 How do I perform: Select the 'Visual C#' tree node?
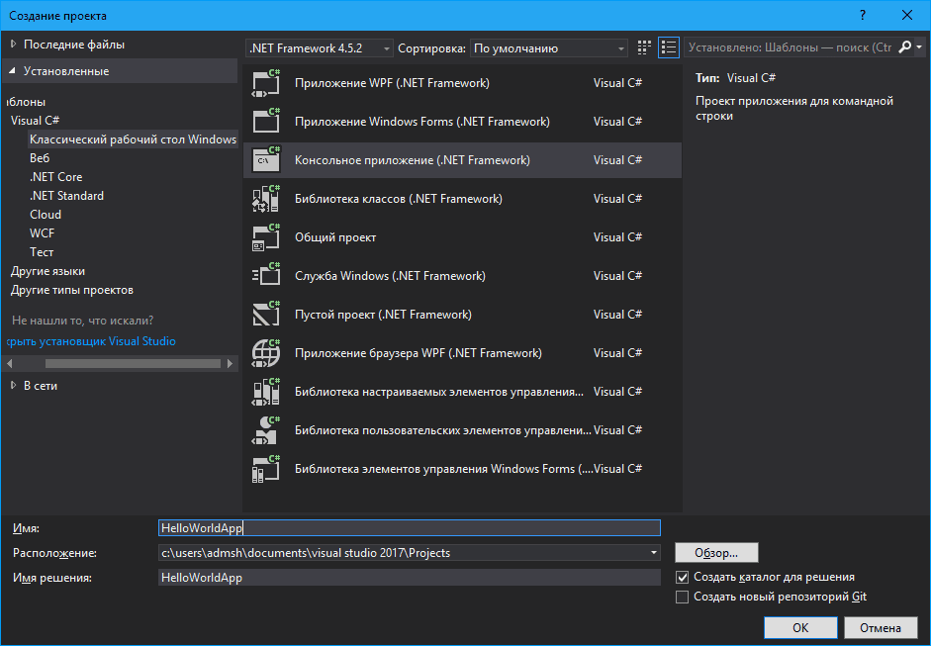(x=35, y=121)
